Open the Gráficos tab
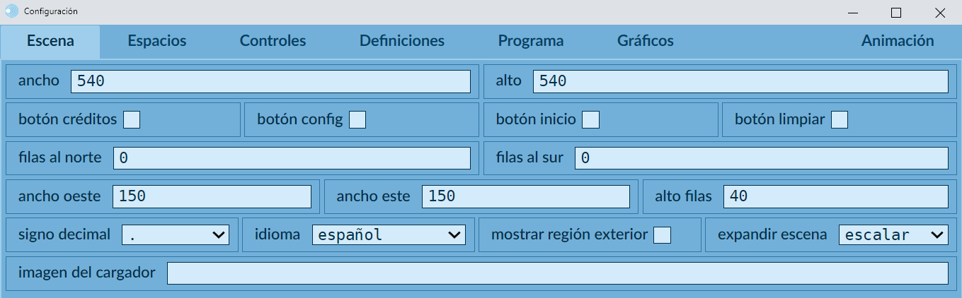The image size is (962, 298). coord(646,41)
